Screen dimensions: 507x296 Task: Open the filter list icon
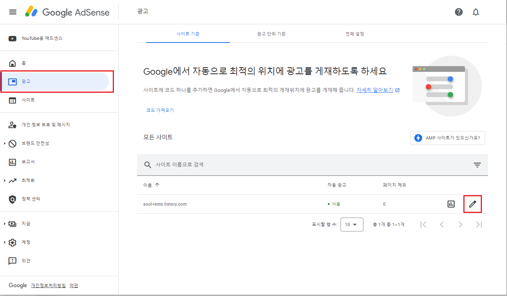[477, 165]
